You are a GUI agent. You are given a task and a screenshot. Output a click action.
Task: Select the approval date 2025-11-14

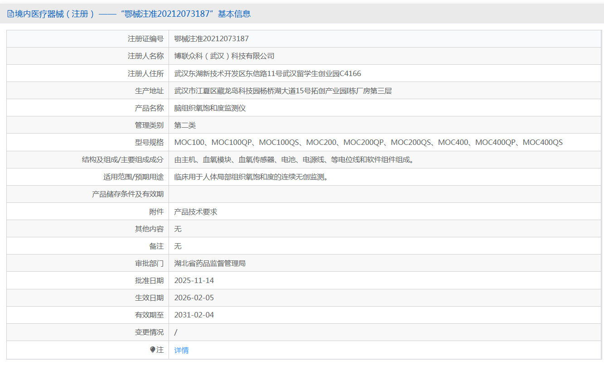[x=194, y=280]
